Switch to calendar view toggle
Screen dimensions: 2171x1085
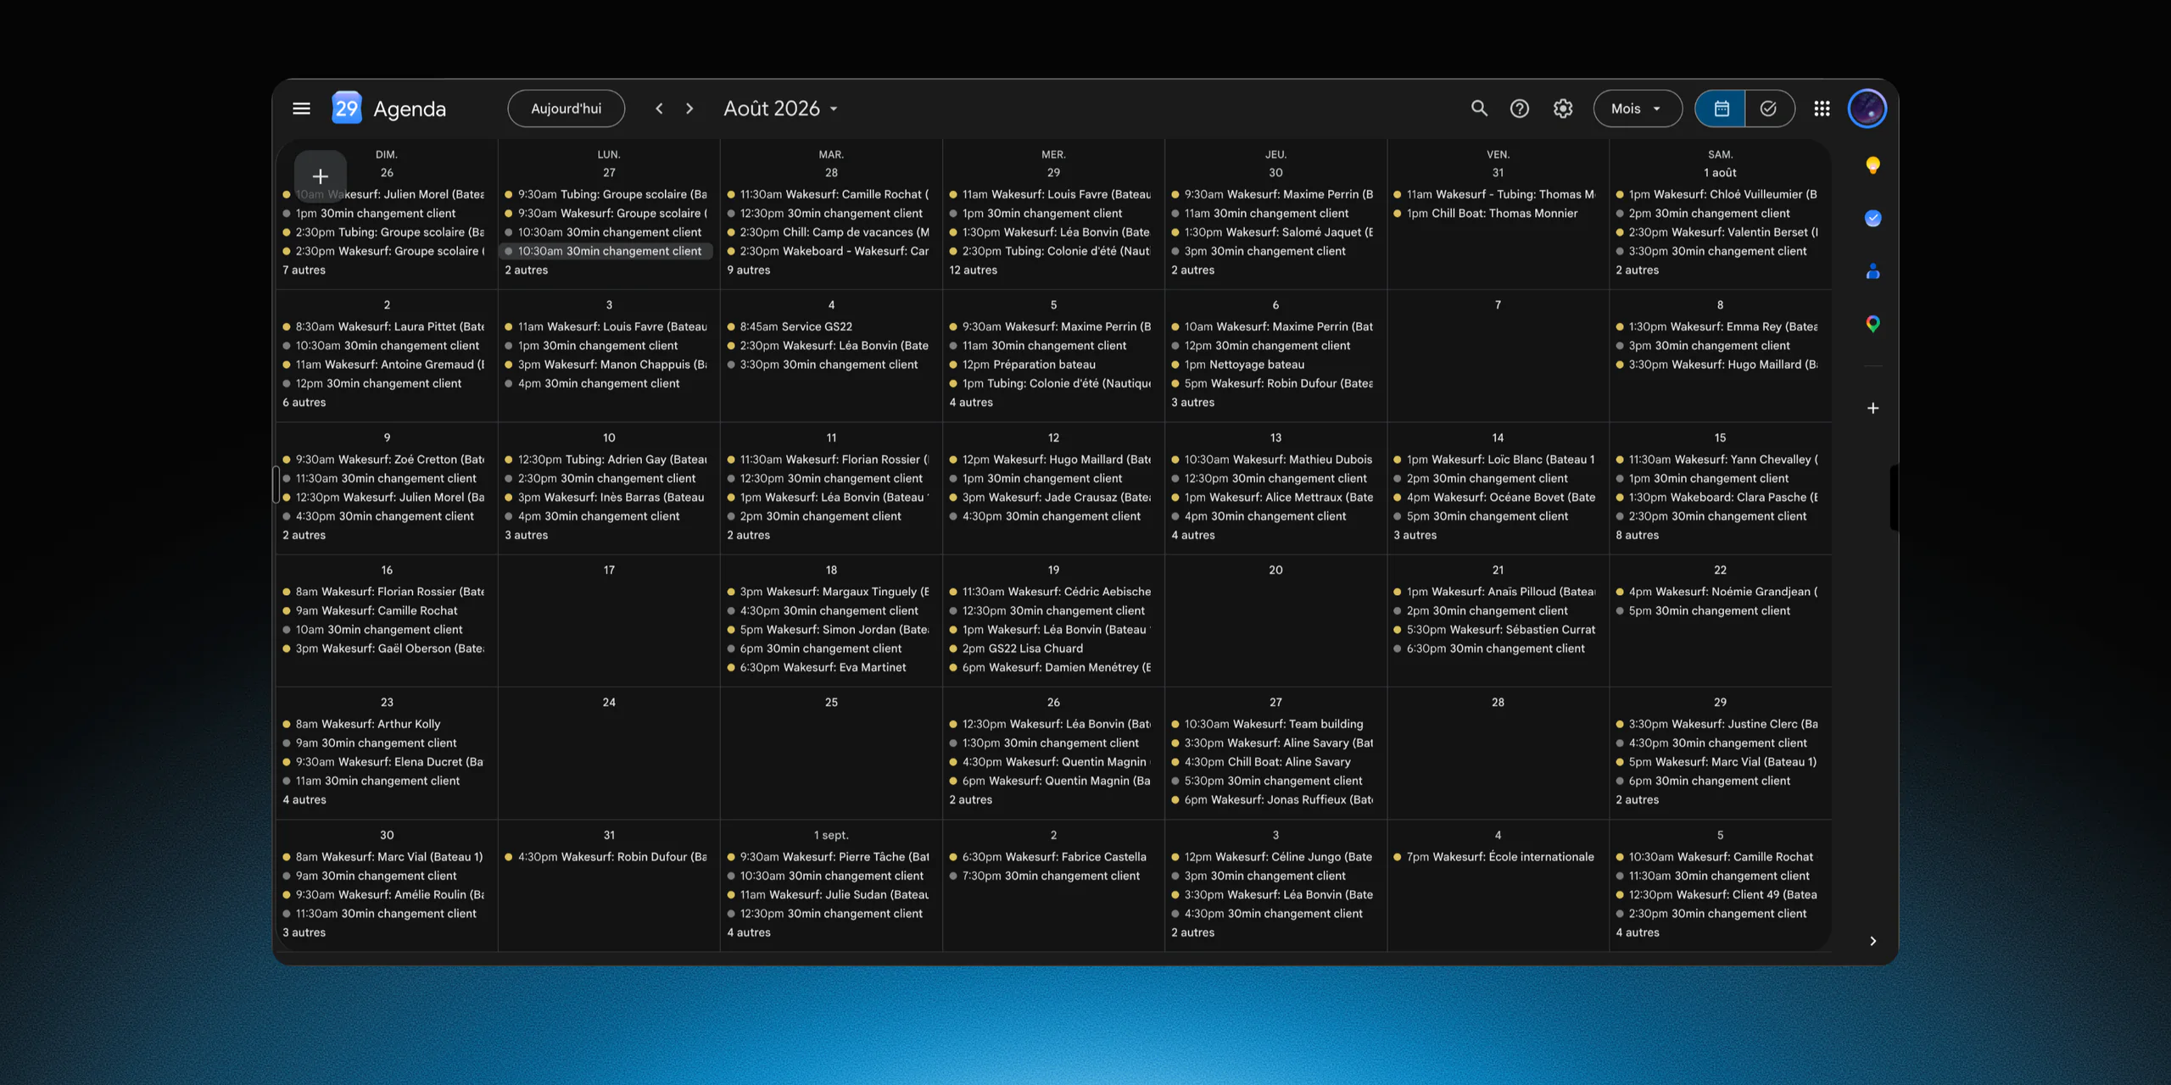pyautogui.click(x=1721, y=108)
